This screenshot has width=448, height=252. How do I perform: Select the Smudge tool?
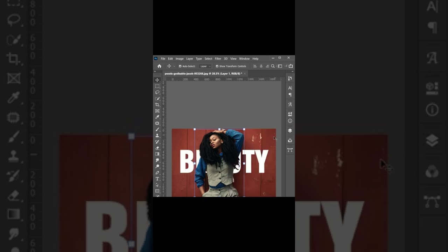coord(157,160)
